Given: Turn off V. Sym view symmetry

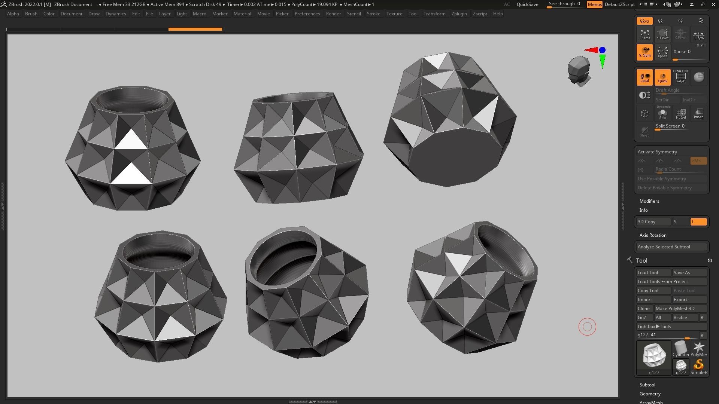Looking at the screenshot, I should click(x=644, y=52).
